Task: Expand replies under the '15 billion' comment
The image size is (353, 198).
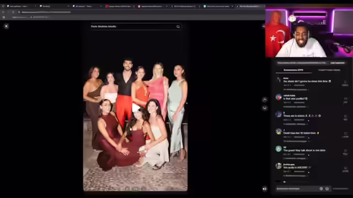Action: pos(296,141)
